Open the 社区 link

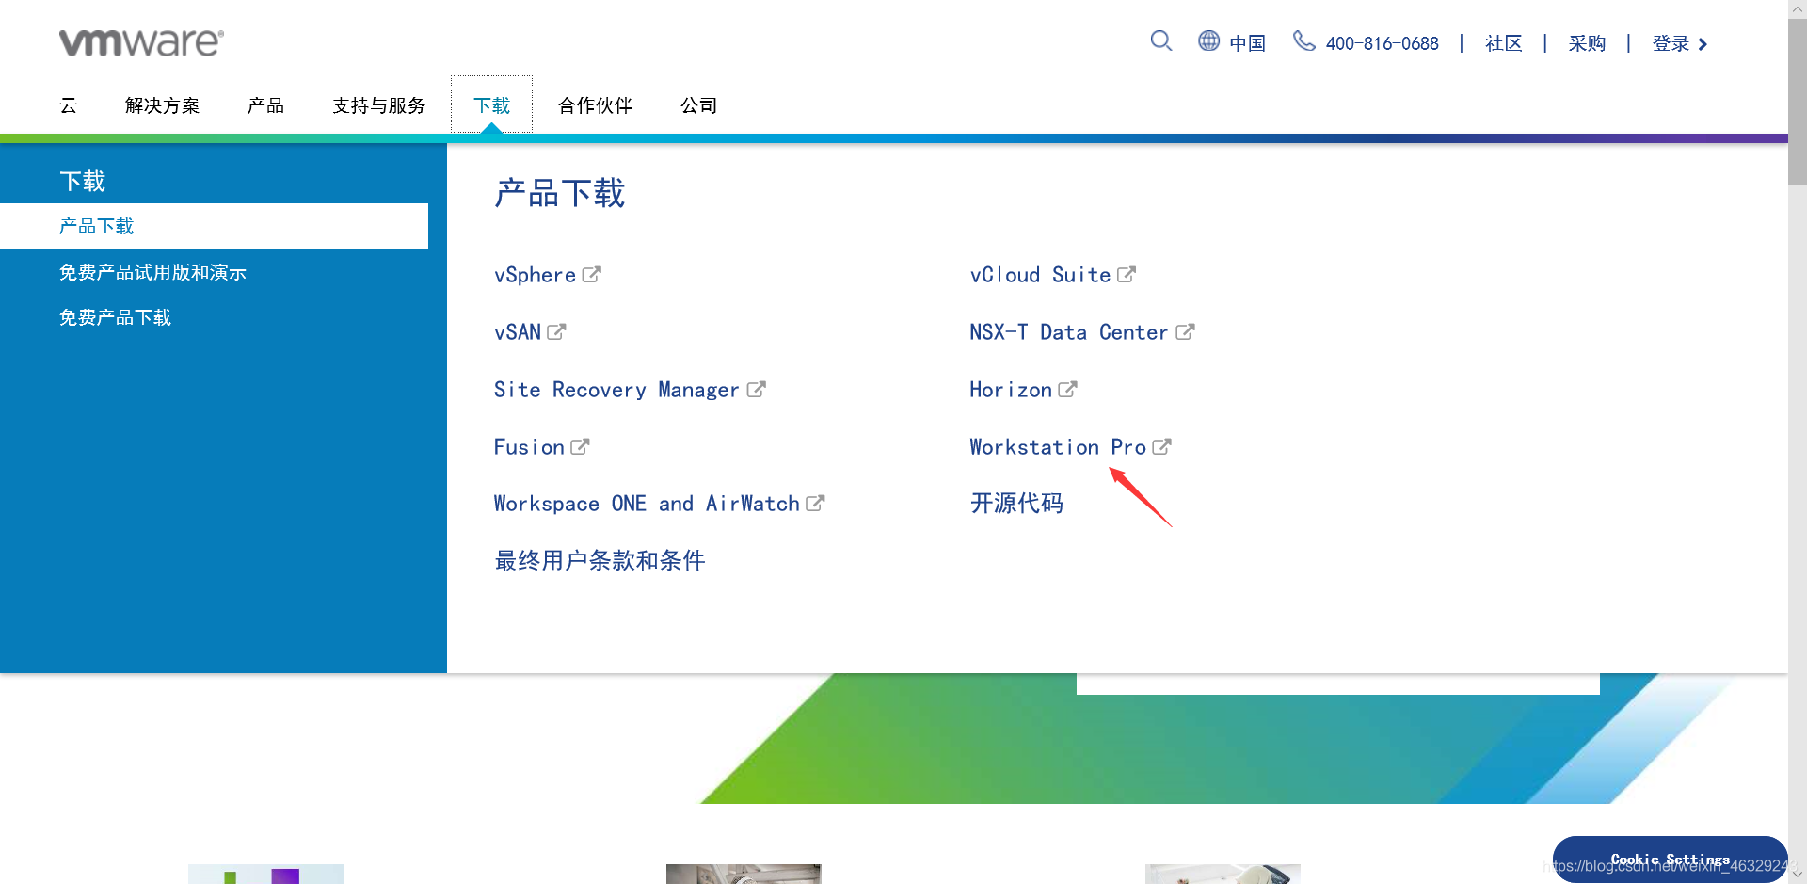click(1503, 43)
